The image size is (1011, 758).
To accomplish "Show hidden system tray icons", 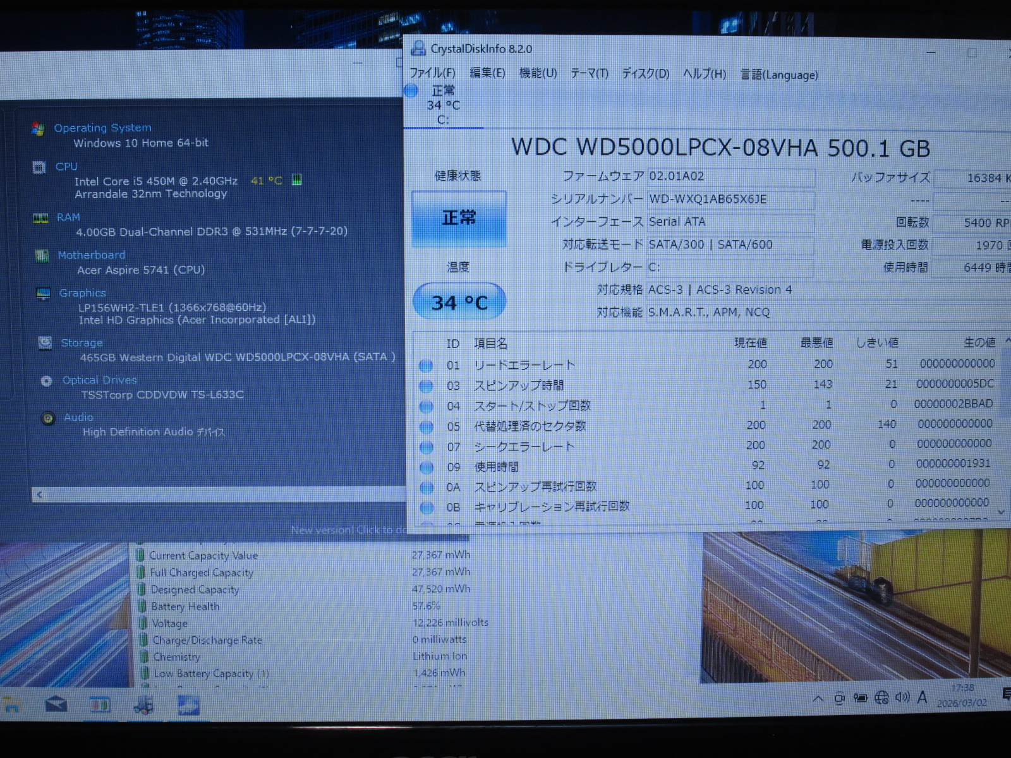I will tap(818, 699).
